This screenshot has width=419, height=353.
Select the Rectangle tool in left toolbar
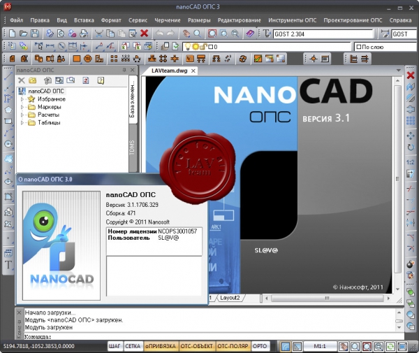click(x=8, y=121)
